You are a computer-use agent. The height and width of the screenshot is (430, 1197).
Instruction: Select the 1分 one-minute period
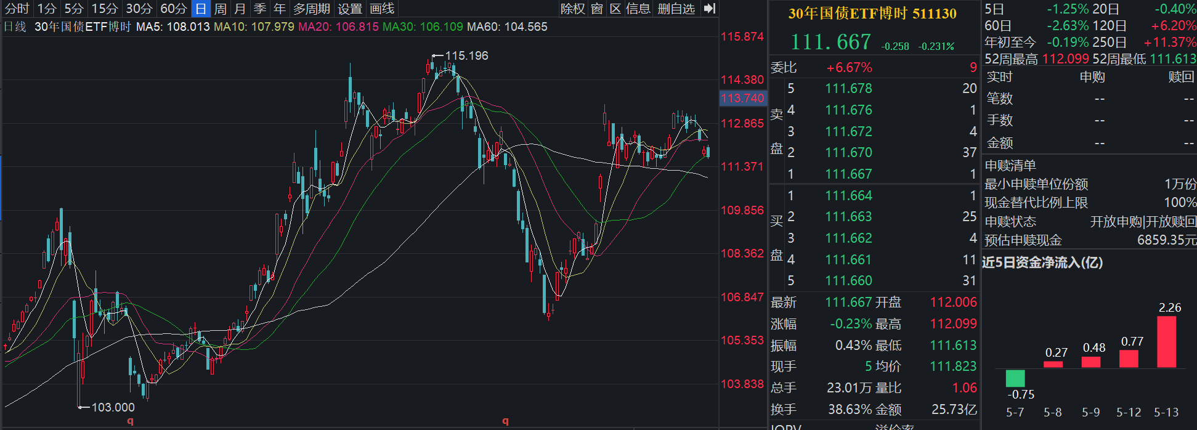[x=47, y=9]
